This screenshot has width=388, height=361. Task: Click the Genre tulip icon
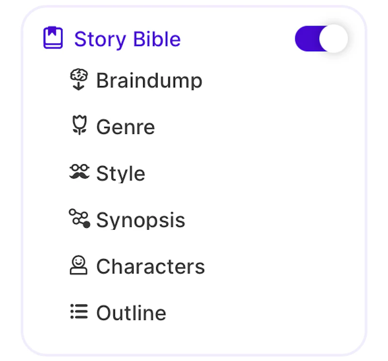pos(79,126)
